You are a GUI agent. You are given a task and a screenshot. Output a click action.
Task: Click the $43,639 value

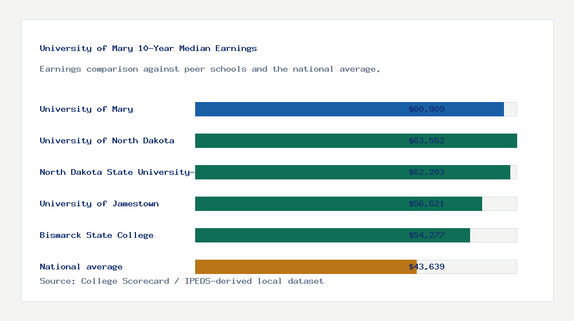(426, 267)
